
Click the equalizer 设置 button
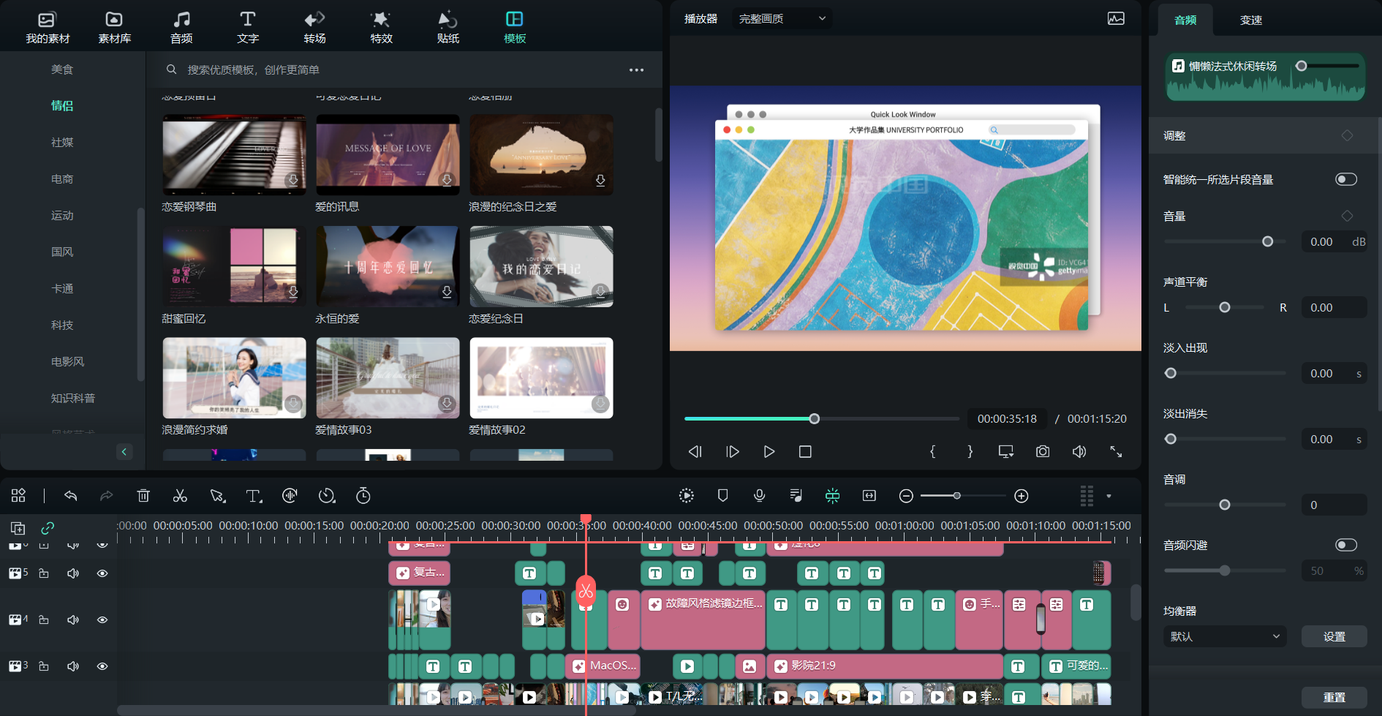point(1334,636)
